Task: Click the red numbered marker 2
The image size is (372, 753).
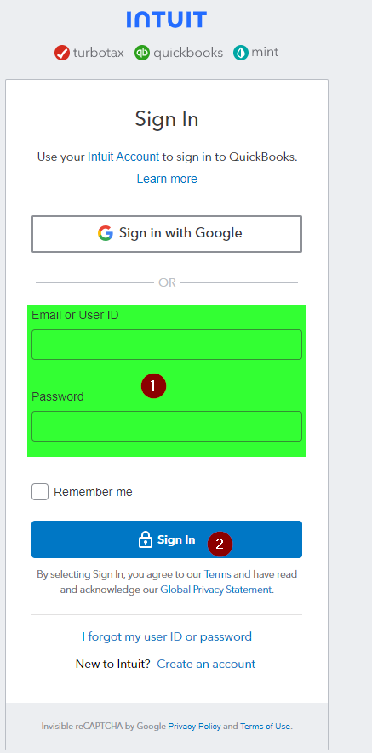Action: [220, 544]
